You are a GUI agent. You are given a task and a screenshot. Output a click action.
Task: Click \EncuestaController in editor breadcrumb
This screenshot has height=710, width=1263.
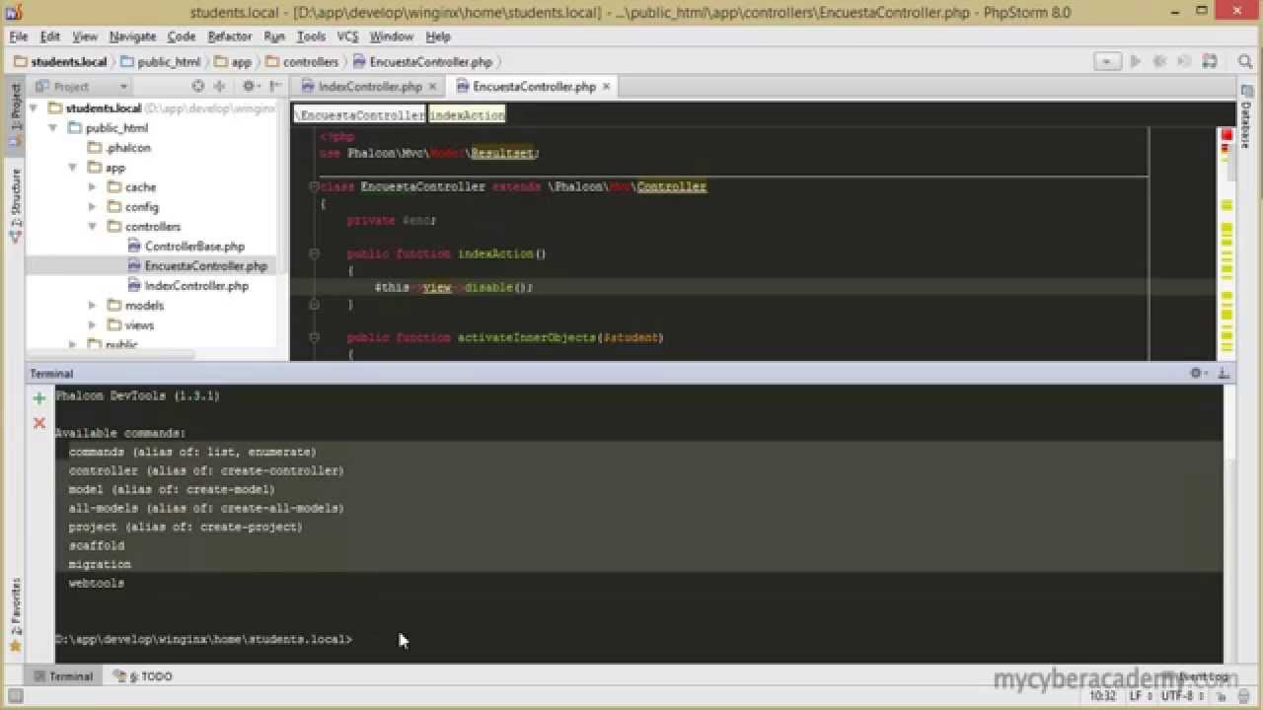[x=360, y=115]
